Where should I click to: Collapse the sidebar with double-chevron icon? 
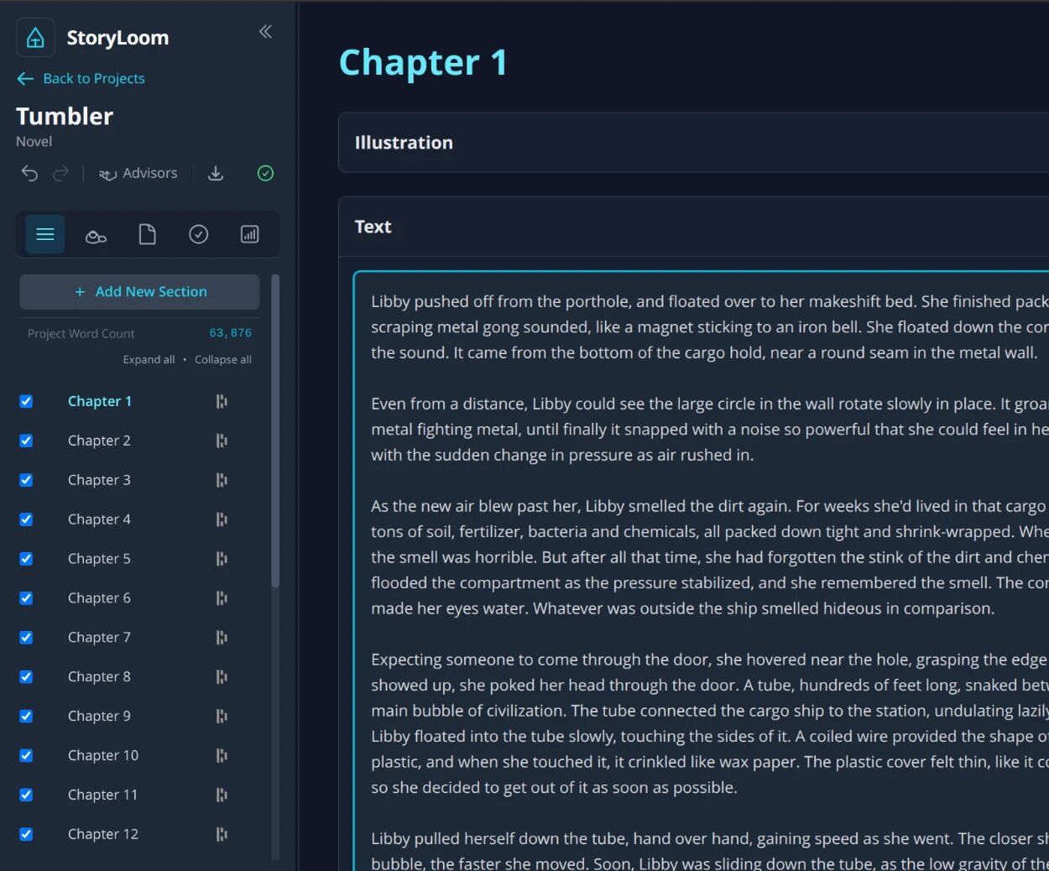[265, 32]
